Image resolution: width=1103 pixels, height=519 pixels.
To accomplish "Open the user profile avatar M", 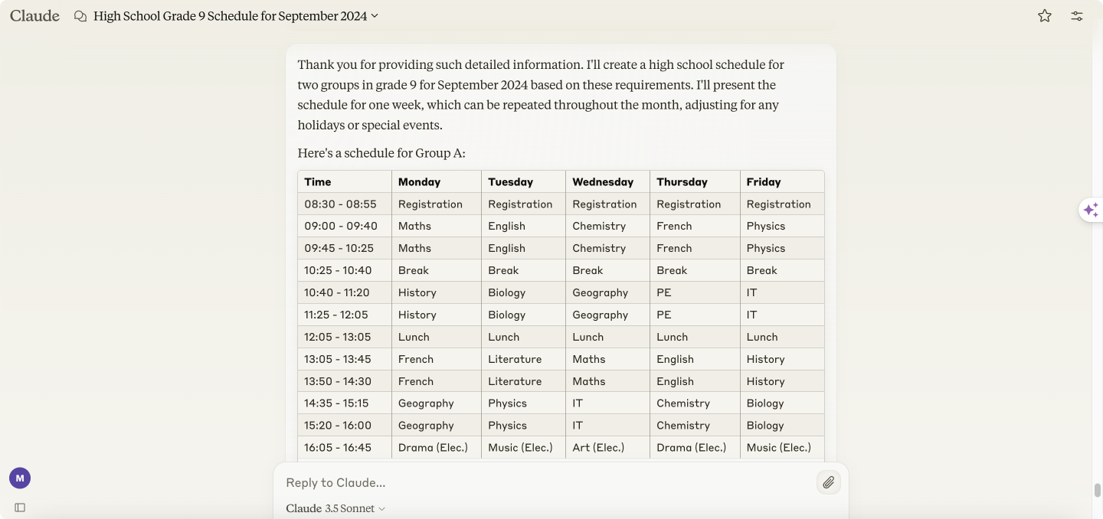I will [20, 478].
